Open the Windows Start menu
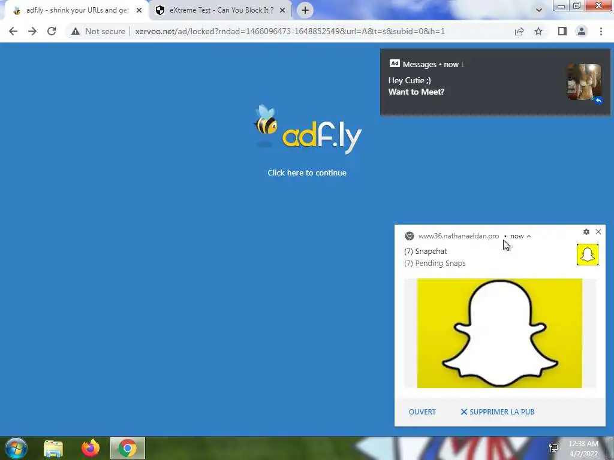Image resolution: width=614 pixels, height=460 pixels. click(16, 448)
